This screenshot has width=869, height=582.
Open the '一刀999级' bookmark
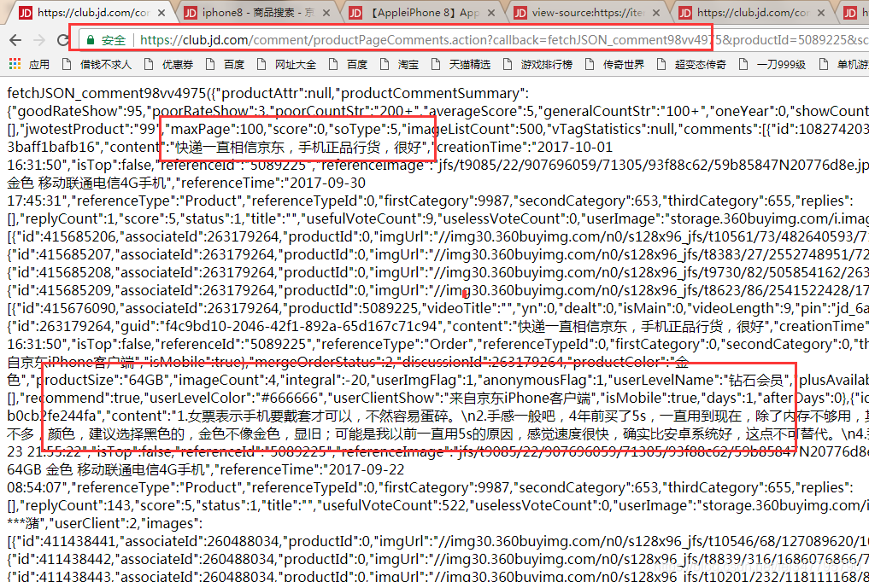point(772,65)
